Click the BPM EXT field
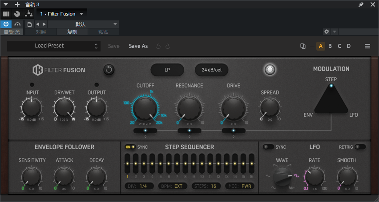Viewport: 379px width, 202px height. click(173, 186)
